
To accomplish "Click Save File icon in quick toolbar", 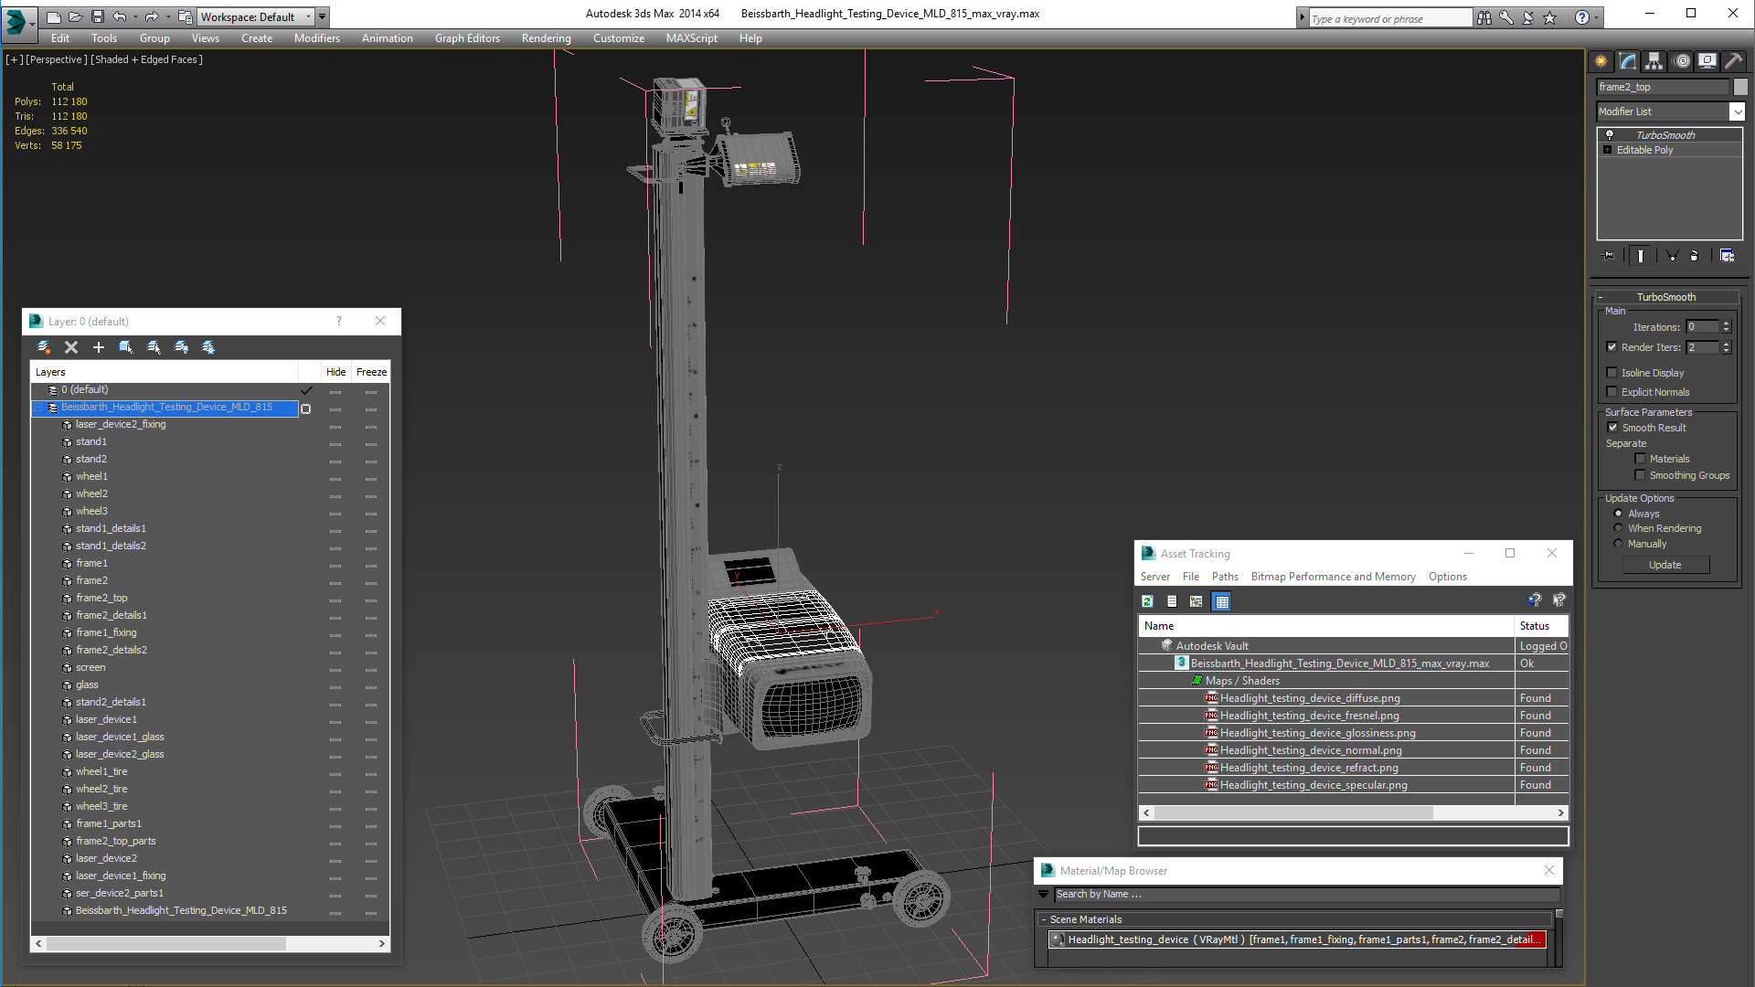I will click(x=97, y=16).
